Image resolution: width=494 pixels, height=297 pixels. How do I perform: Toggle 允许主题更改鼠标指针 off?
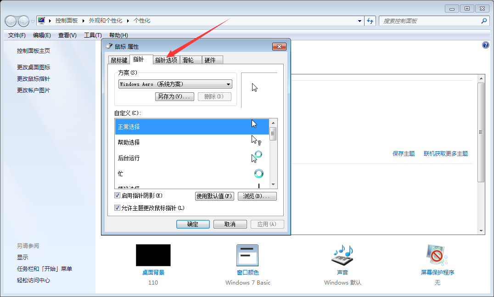coord(118,207)
